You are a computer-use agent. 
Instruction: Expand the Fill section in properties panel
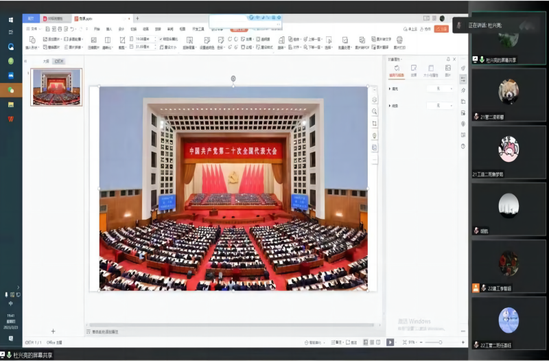click(390, 89)
